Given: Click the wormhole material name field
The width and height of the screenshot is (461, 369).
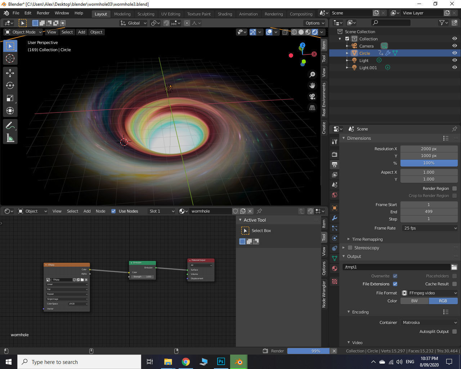Looking at the screenshot, I should pyautogui.click(x=210, y=211).
